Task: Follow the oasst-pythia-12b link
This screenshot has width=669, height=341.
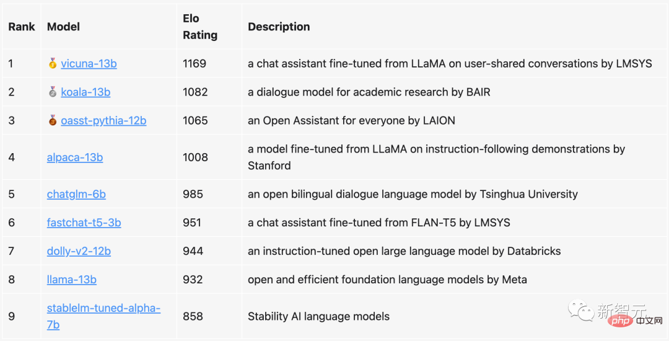Action: click(103, 120)
